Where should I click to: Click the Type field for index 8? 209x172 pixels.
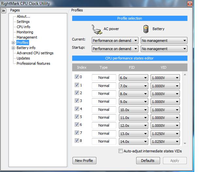click(104, 141)
